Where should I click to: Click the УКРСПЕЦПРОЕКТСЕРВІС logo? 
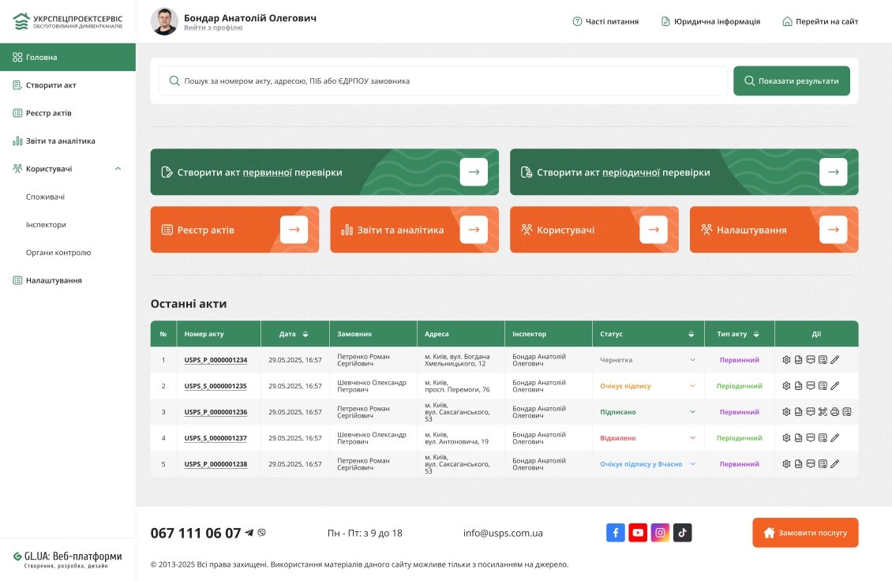[x=68, y=21]
